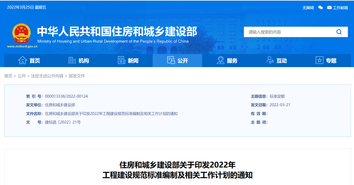Select document number 建标函〔2022〕21号
This screenshot has width=354, height=185.
[x=63, y=122]
